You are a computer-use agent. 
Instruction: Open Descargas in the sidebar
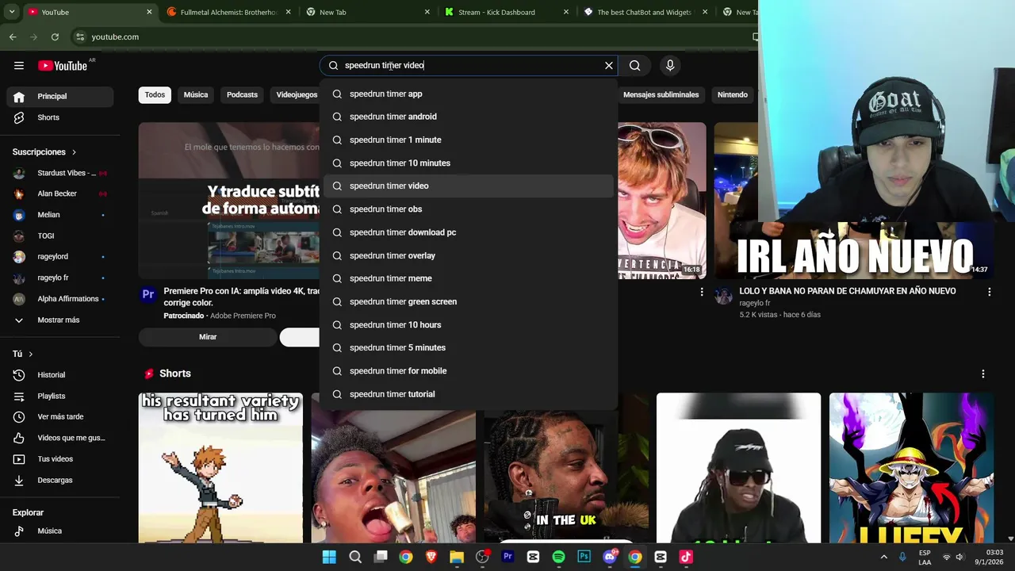pos(60,480)
